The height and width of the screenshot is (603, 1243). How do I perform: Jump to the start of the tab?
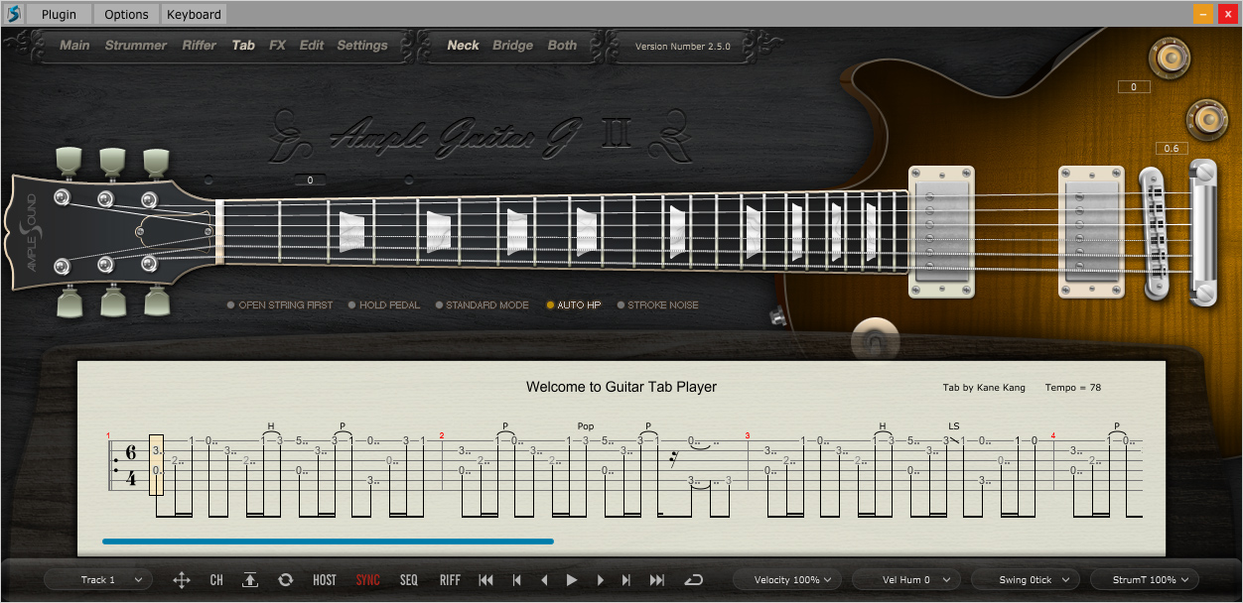pos(485,580)
